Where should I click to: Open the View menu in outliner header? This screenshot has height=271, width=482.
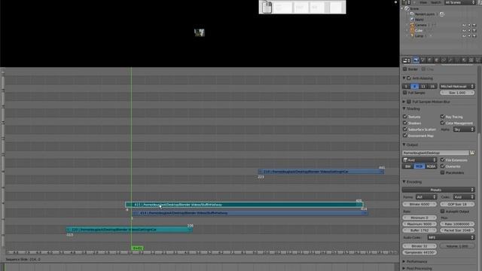(423, 2)
